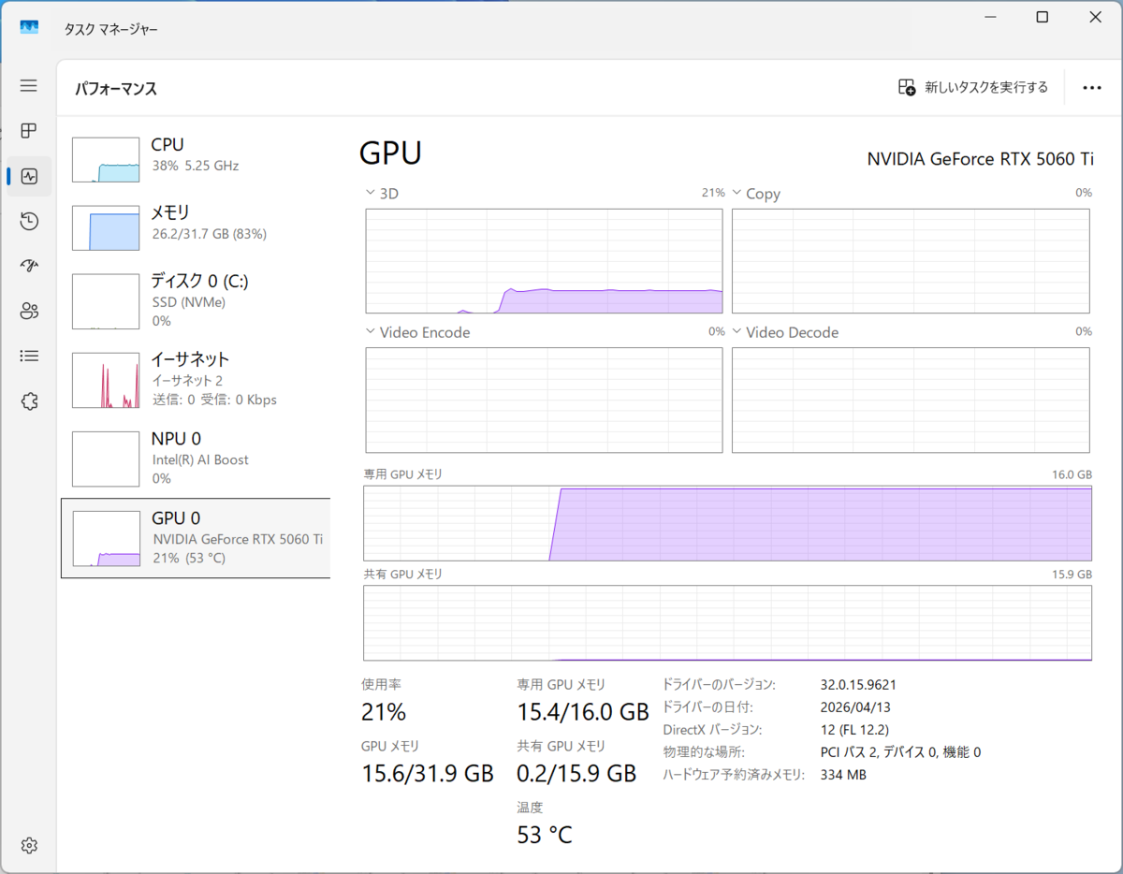Screen dimensions: 1123x874
Task: Select ディスク 0 (C:) item
Action: tap(196, 300)
